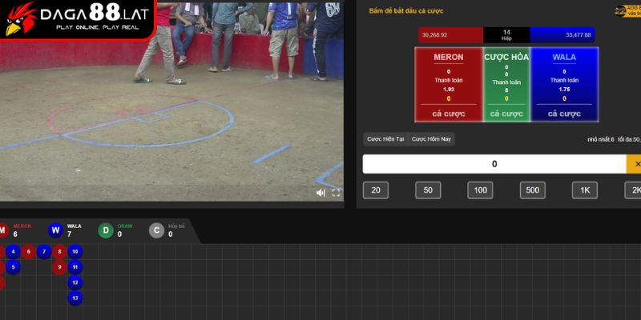This screenshot has width=641, height=320.
Task: Click blue result marker number 13
Action: [75, 298]
